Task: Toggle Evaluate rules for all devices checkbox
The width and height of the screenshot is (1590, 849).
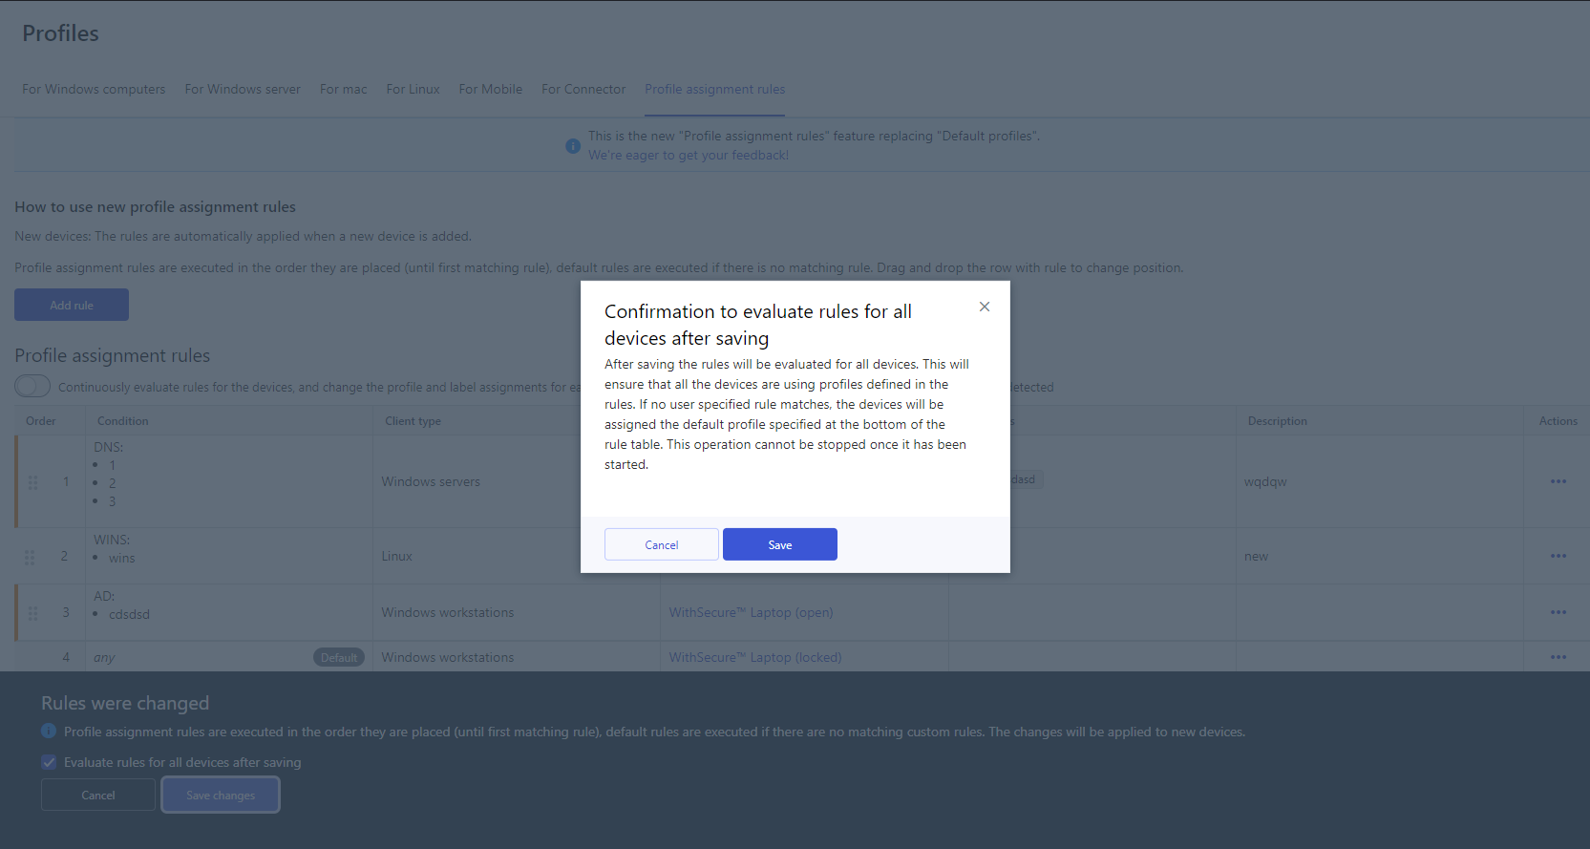Action: [49, 762]
